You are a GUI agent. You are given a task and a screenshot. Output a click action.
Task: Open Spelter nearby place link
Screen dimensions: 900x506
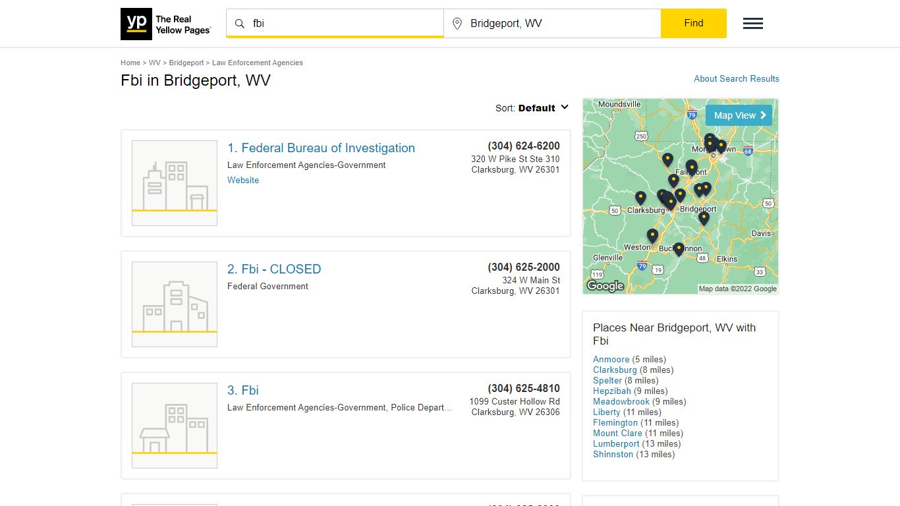pyautogui.click(x=607, y=380)
